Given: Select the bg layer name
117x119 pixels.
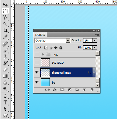Looking at the screenshot, I should 54,82.
